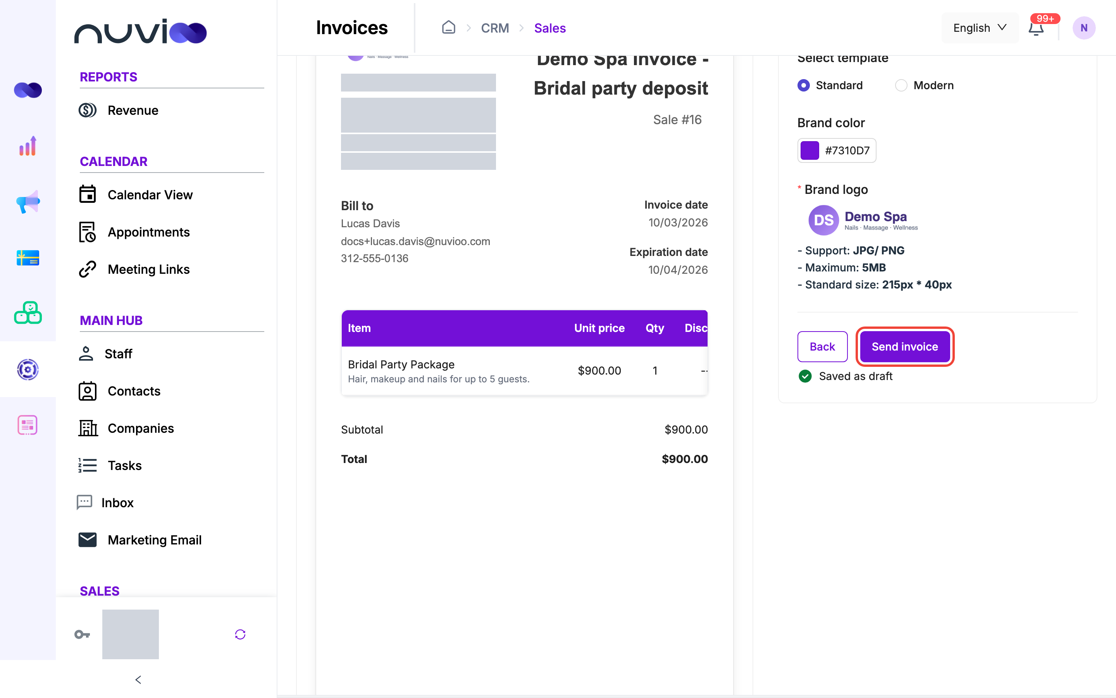Viewport: 1116px width, 698px height.
Task: Click the Sales breadcrumb
Action: tap(550, 28)
